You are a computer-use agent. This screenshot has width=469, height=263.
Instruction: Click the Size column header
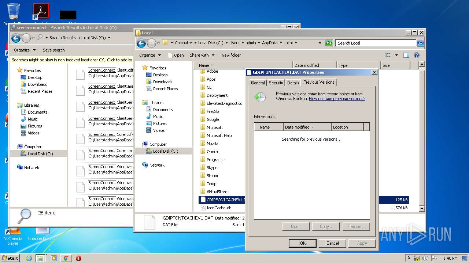coord(395,65)
